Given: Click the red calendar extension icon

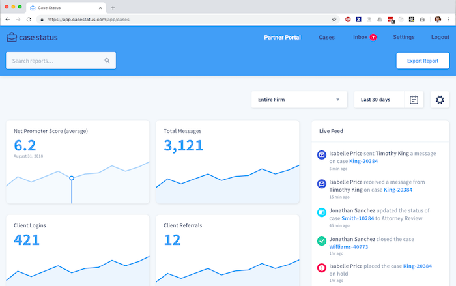Looking at the screenshot, I should click(391, 20).
